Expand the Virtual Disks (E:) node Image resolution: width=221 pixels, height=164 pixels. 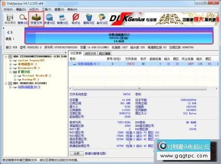coord(15,76)
